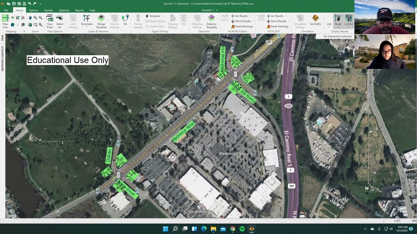Select intersection node 1 on the map
Viewport: 417px width, 234px height.
pos(236,74)
